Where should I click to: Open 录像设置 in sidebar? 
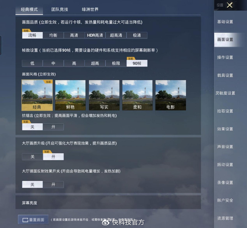225,182
